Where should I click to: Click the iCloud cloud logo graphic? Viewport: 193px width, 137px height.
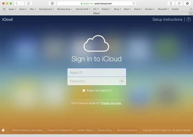coord(97,43)
